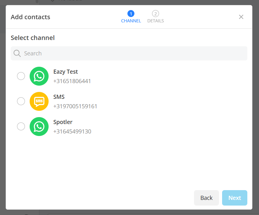Click the blue step 1 circle indicator
The width and height of the screenshot is (259, 215).
click(131, 14)
